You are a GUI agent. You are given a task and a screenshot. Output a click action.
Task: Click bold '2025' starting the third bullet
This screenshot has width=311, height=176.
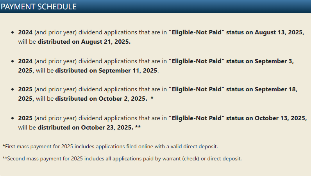pyautogui.click(x=25, y=89)
